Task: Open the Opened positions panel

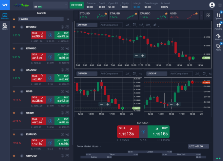Action: pyautogui.click(x=218, y=16)
